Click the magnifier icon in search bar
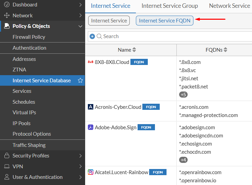The height and width of the screenshot is (185, 252). (x=99, y=36)
